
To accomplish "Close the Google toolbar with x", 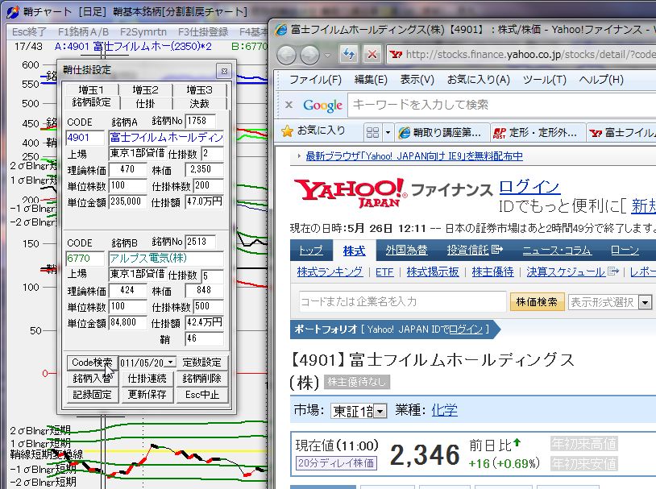I will [x=289, y=105].
